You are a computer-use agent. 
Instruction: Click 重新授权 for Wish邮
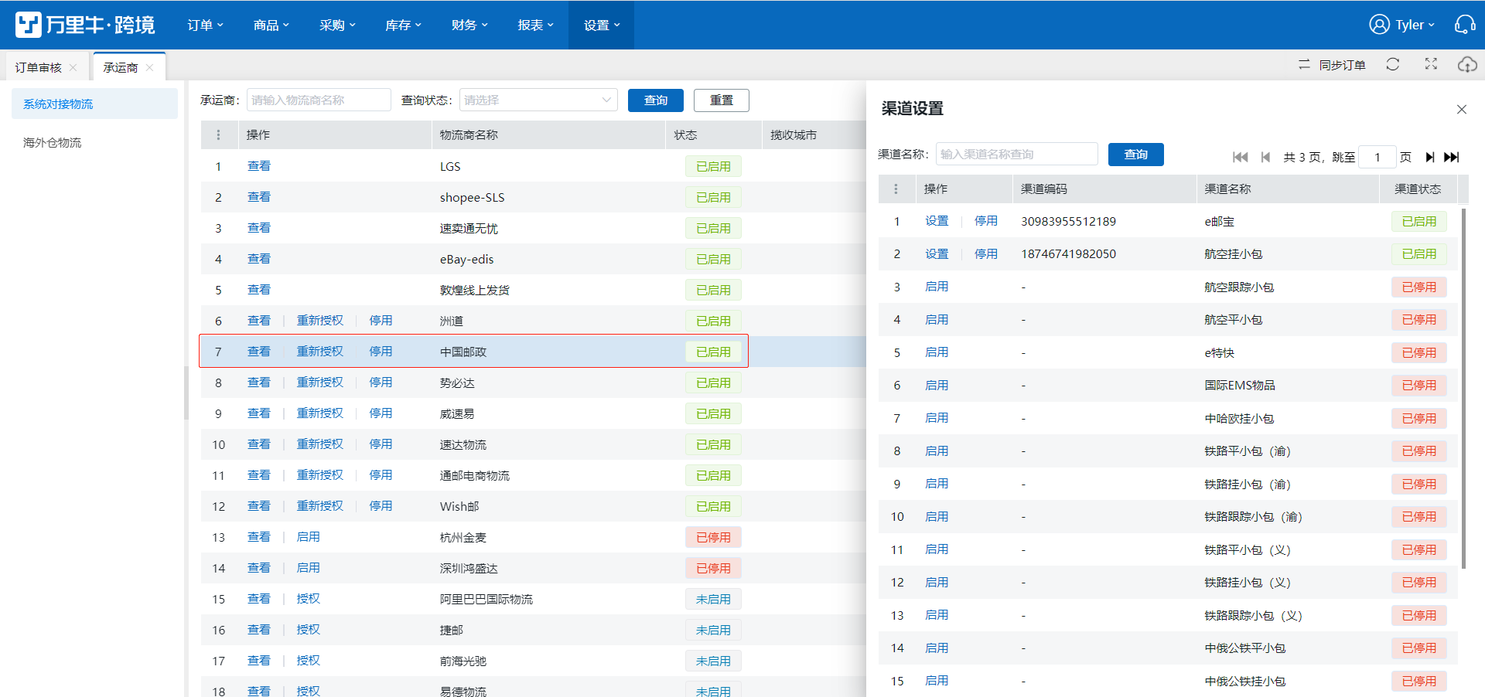320,506
